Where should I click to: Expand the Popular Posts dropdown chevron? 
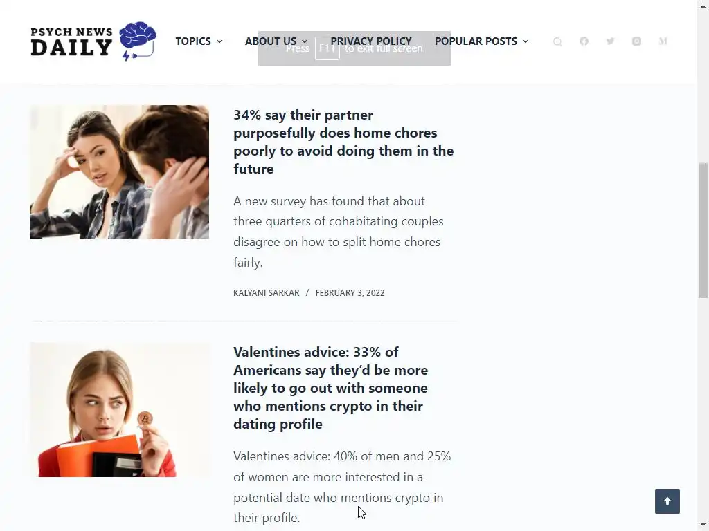(x=526, y=41)
